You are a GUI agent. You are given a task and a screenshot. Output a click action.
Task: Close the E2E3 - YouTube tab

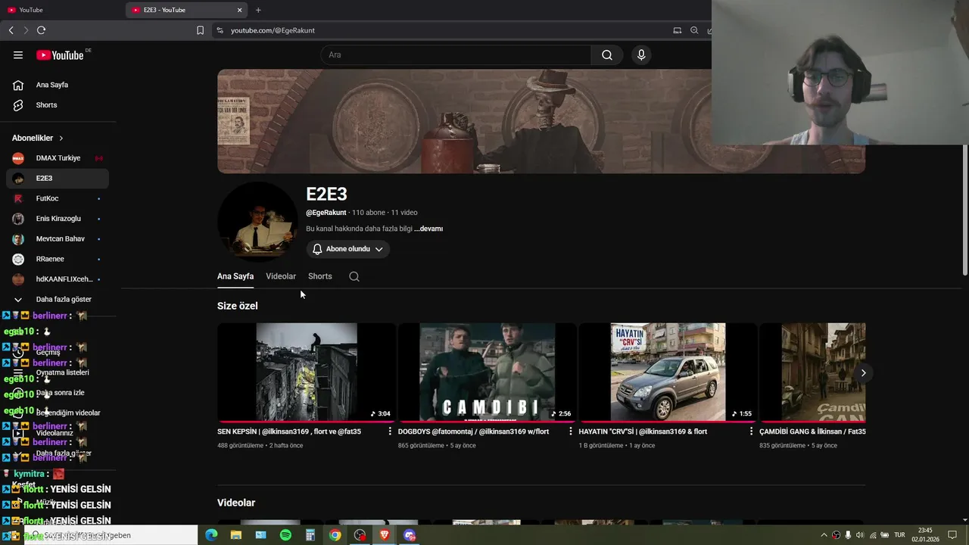(240, 10)
